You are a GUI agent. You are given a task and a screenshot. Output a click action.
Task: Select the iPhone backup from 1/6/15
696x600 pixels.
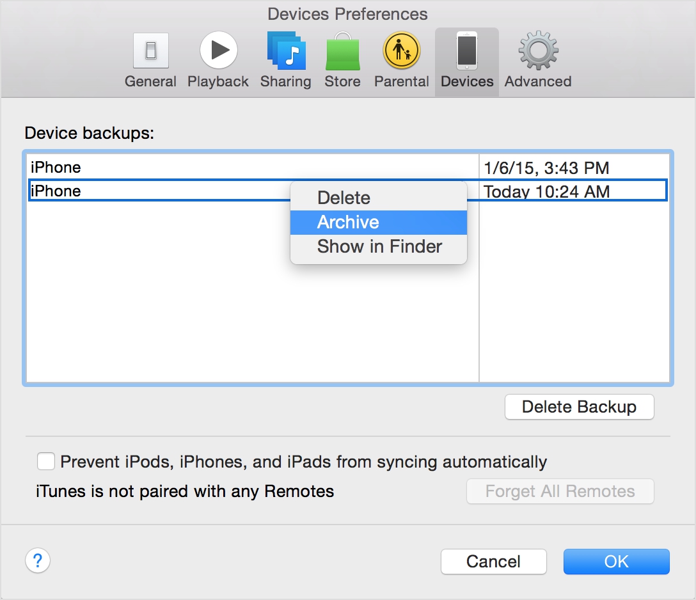point(192,167)
